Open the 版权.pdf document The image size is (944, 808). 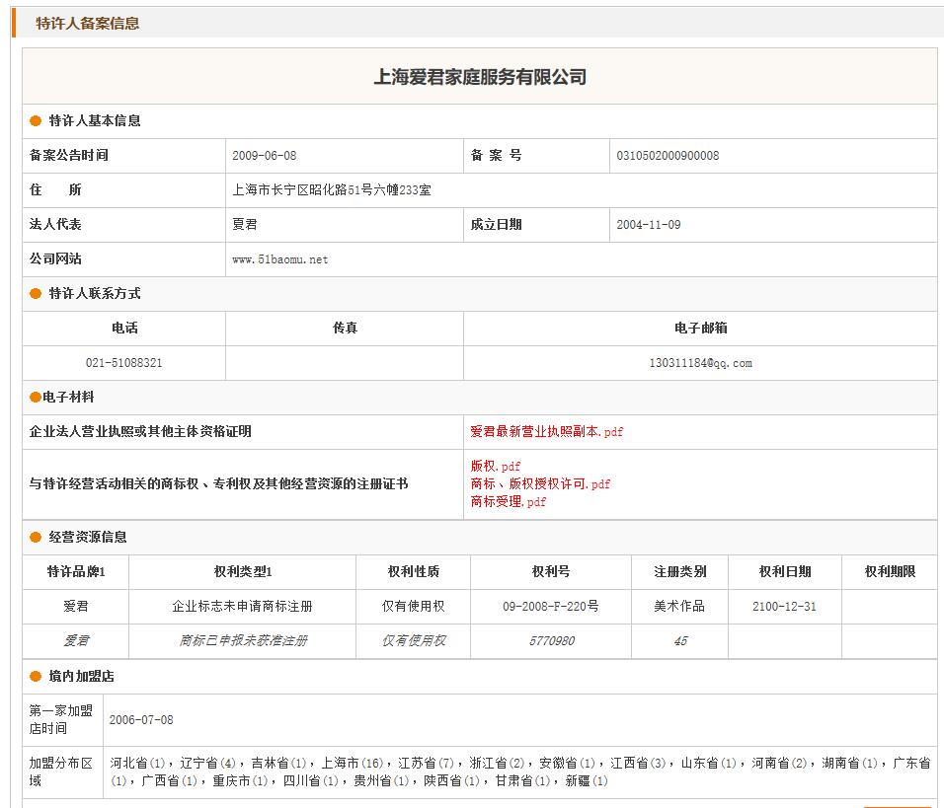(x=495, y=467)
